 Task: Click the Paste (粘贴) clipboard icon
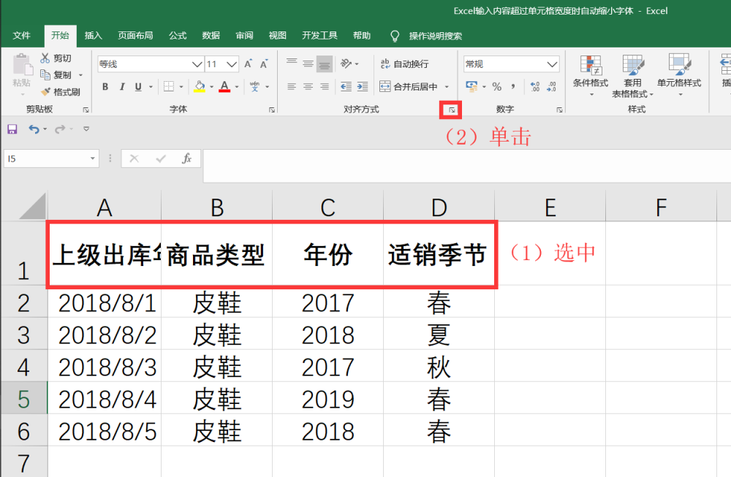pos(22,65)
